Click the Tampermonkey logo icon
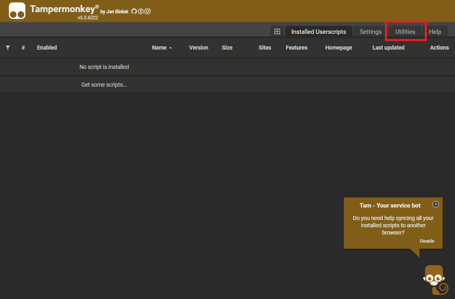 click(x=17, y=11)
